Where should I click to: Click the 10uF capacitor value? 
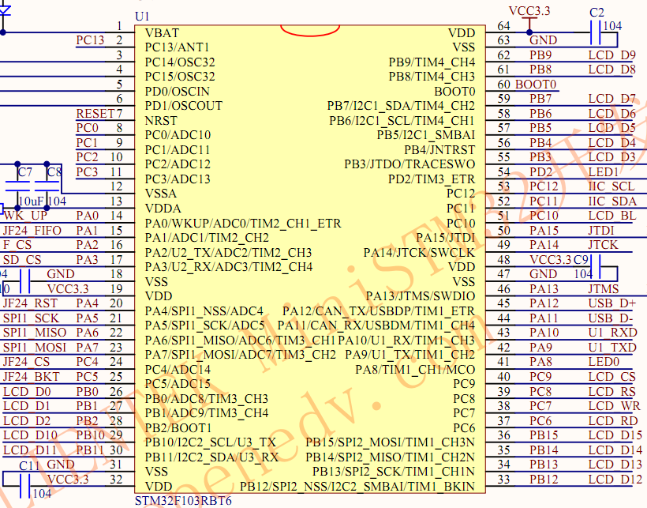point(31,201)
